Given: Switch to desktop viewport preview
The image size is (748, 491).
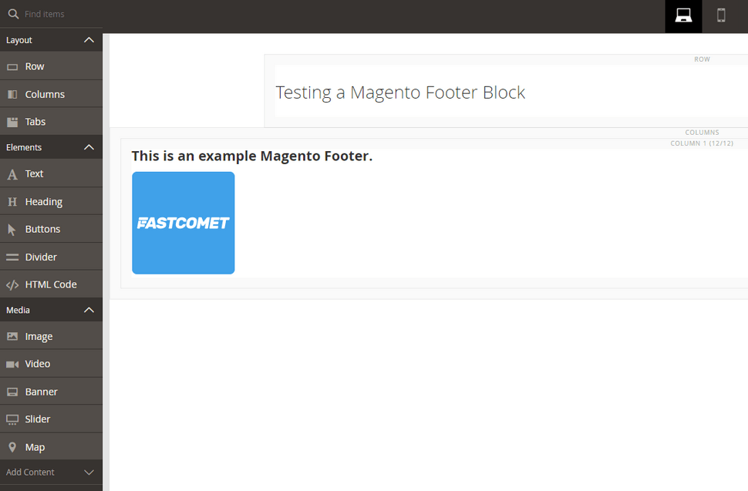Looking at the screenshot, I should [x=683, y=16].
